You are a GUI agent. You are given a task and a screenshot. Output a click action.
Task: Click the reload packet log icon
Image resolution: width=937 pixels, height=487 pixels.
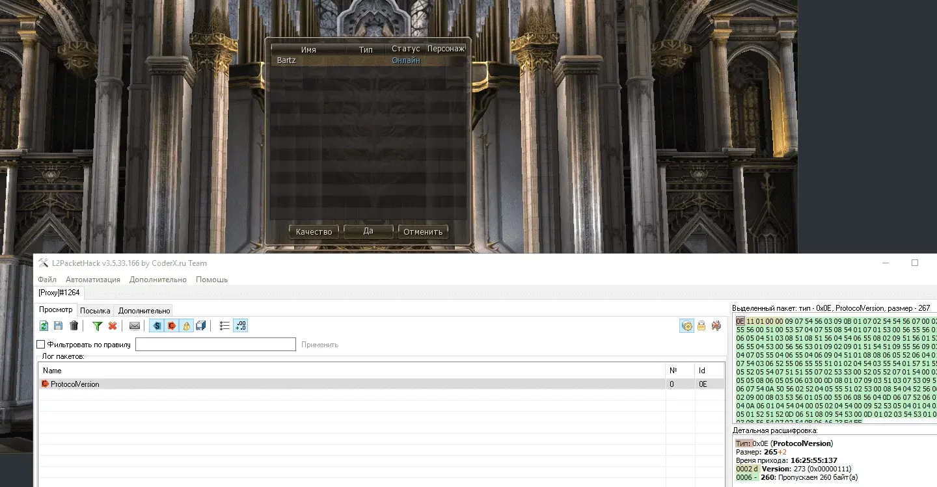point(44,326)
